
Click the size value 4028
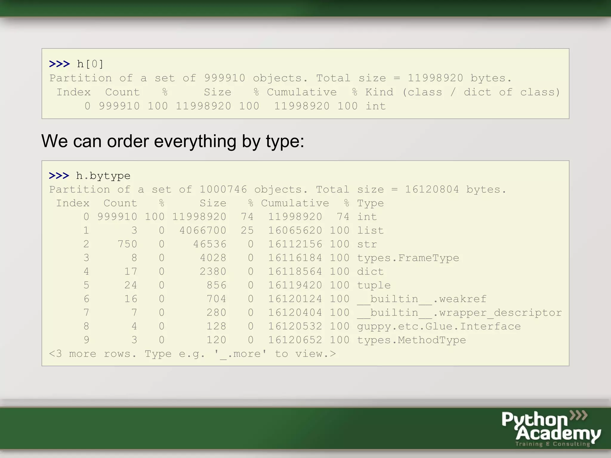click(x=213, y=258)
